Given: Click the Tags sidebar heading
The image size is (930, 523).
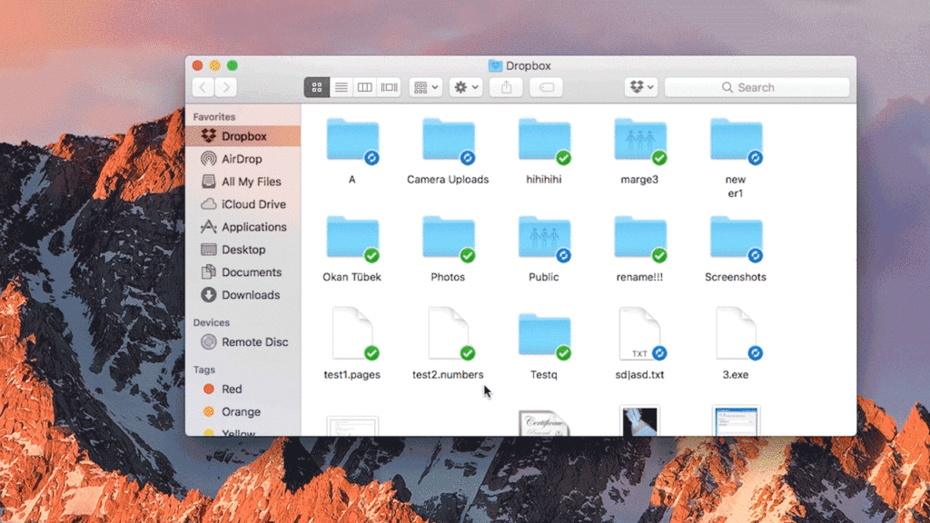Looking at the screenshot, I should coord(204,370).
